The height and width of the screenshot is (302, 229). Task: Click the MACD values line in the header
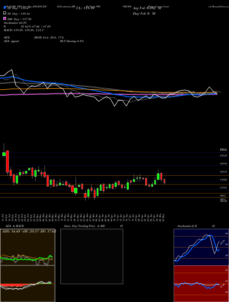[x=24, y=30]
